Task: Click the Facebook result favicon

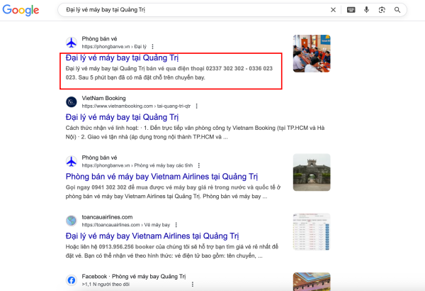Action: (71, 280)
